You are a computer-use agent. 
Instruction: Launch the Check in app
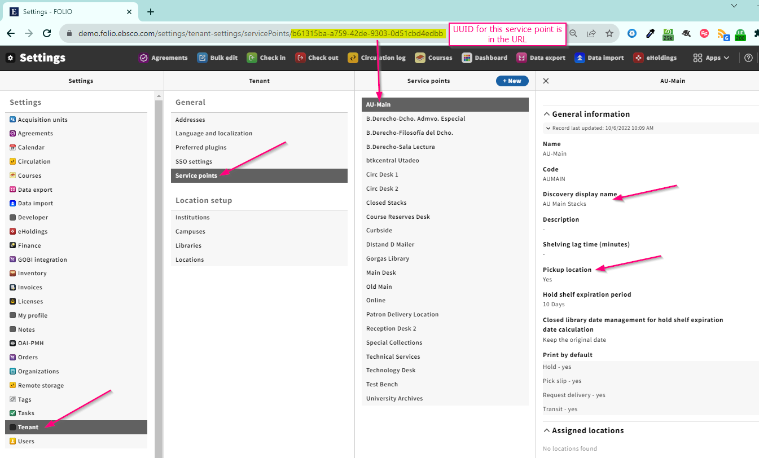(266, 58)
